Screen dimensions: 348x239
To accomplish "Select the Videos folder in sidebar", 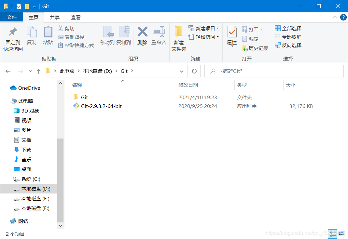I will click(x=22, y=120).
